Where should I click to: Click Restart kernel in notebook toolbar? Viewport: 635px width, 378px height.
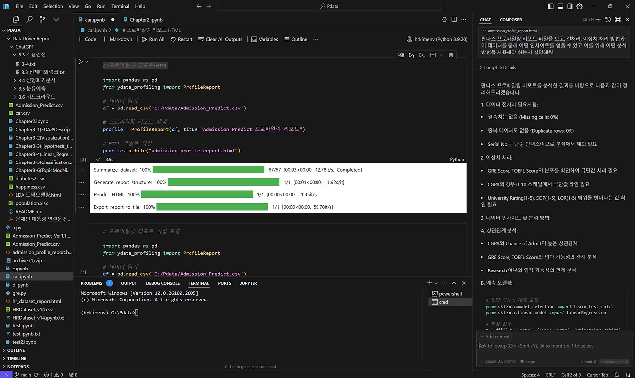182,39
